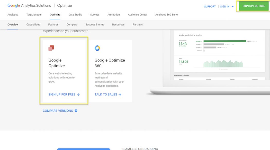Open the Resources section

tap(118, 25)
